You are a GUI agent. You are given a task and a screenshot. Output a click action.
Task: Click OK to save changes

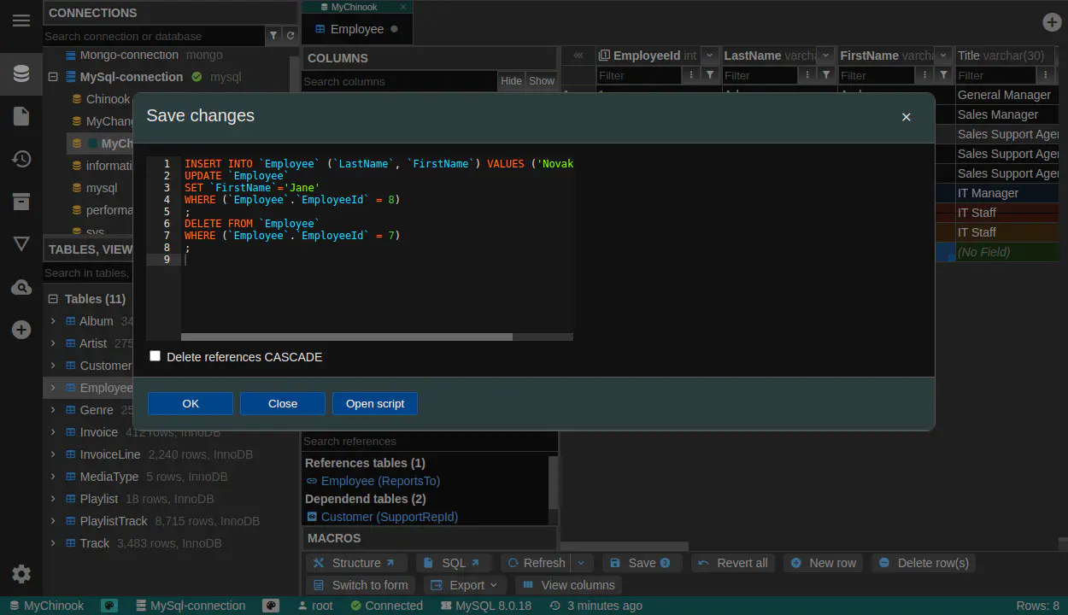point(190,404)
